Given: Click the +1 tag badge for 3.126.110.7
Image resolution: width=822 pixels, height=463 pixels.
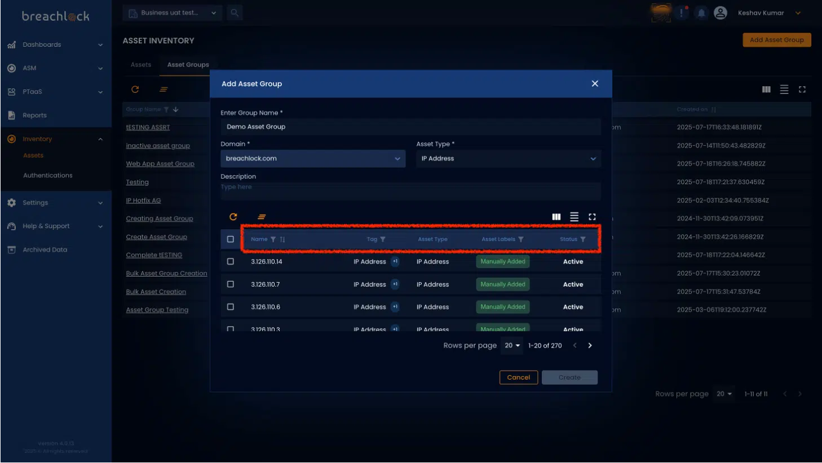Looking at the screenshot, I should tap(395, 284).
